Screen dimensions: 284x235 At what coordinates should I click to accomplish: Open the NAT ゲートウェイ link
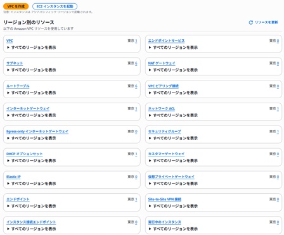point(162,63)
